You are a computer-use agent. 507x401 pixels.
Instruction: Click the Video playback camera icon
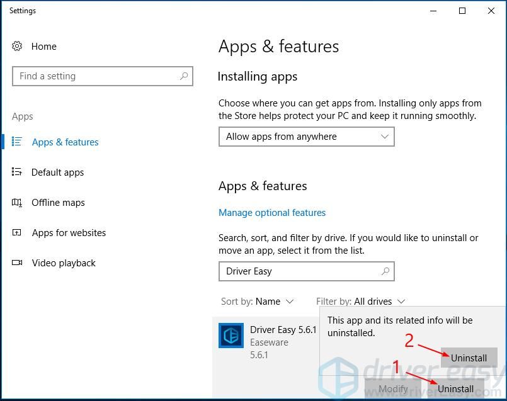(17, 263)
